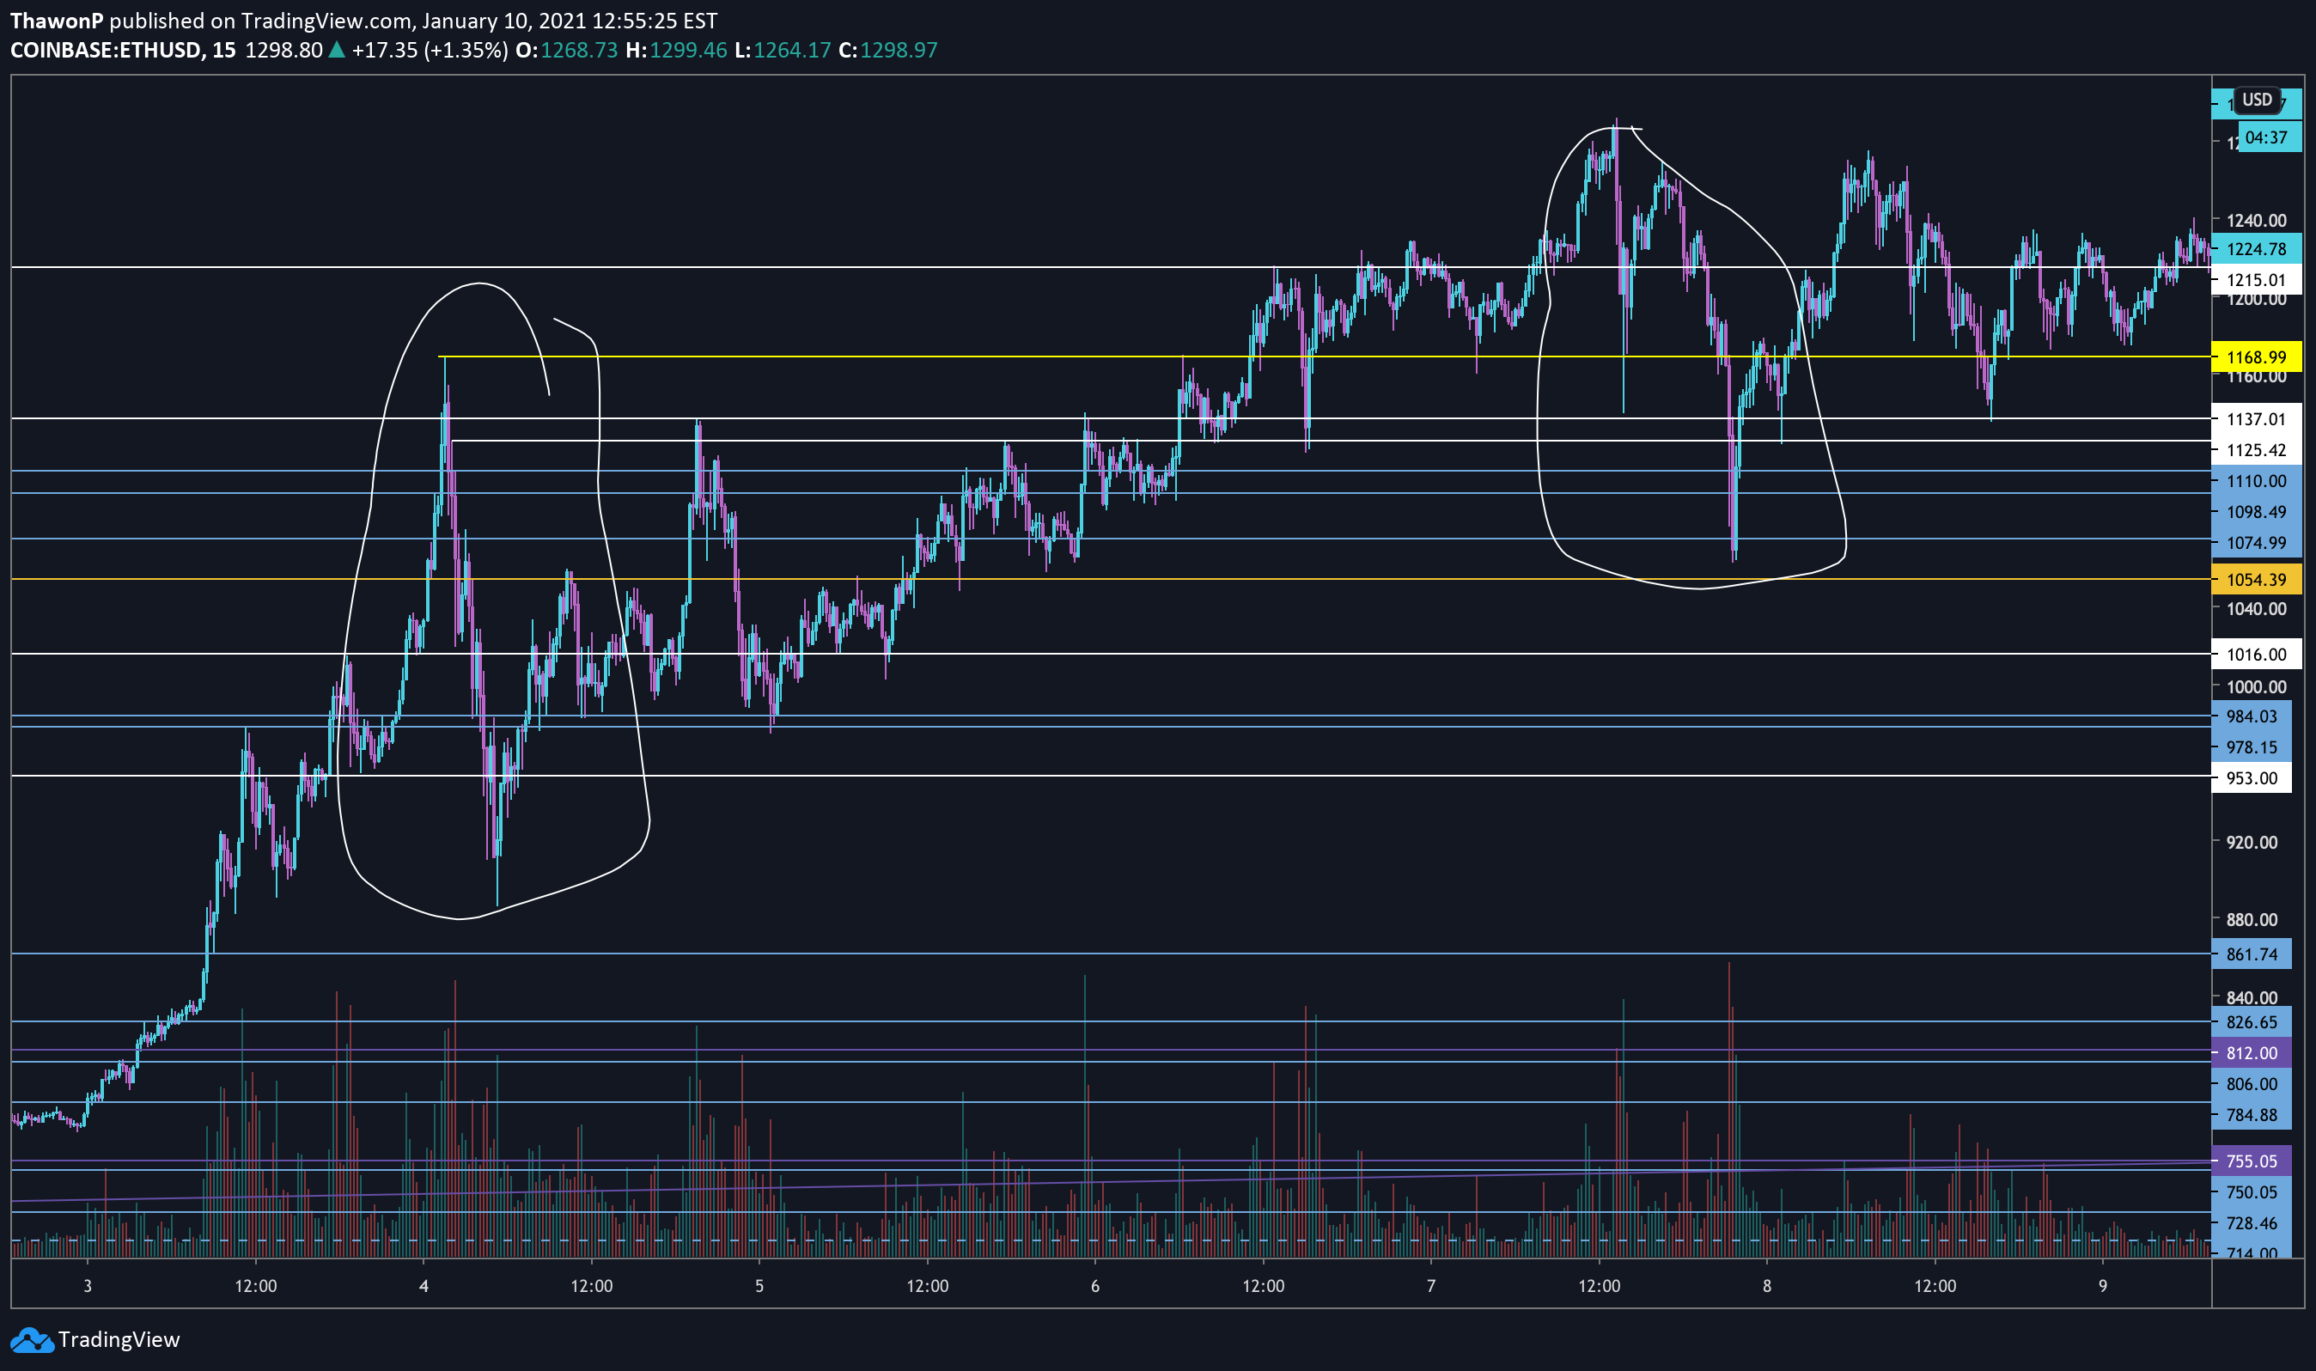Click the USD currency badge
Image resolution: width=2316 pixels, height=1371 pixels.
(x=2257, y=100)
